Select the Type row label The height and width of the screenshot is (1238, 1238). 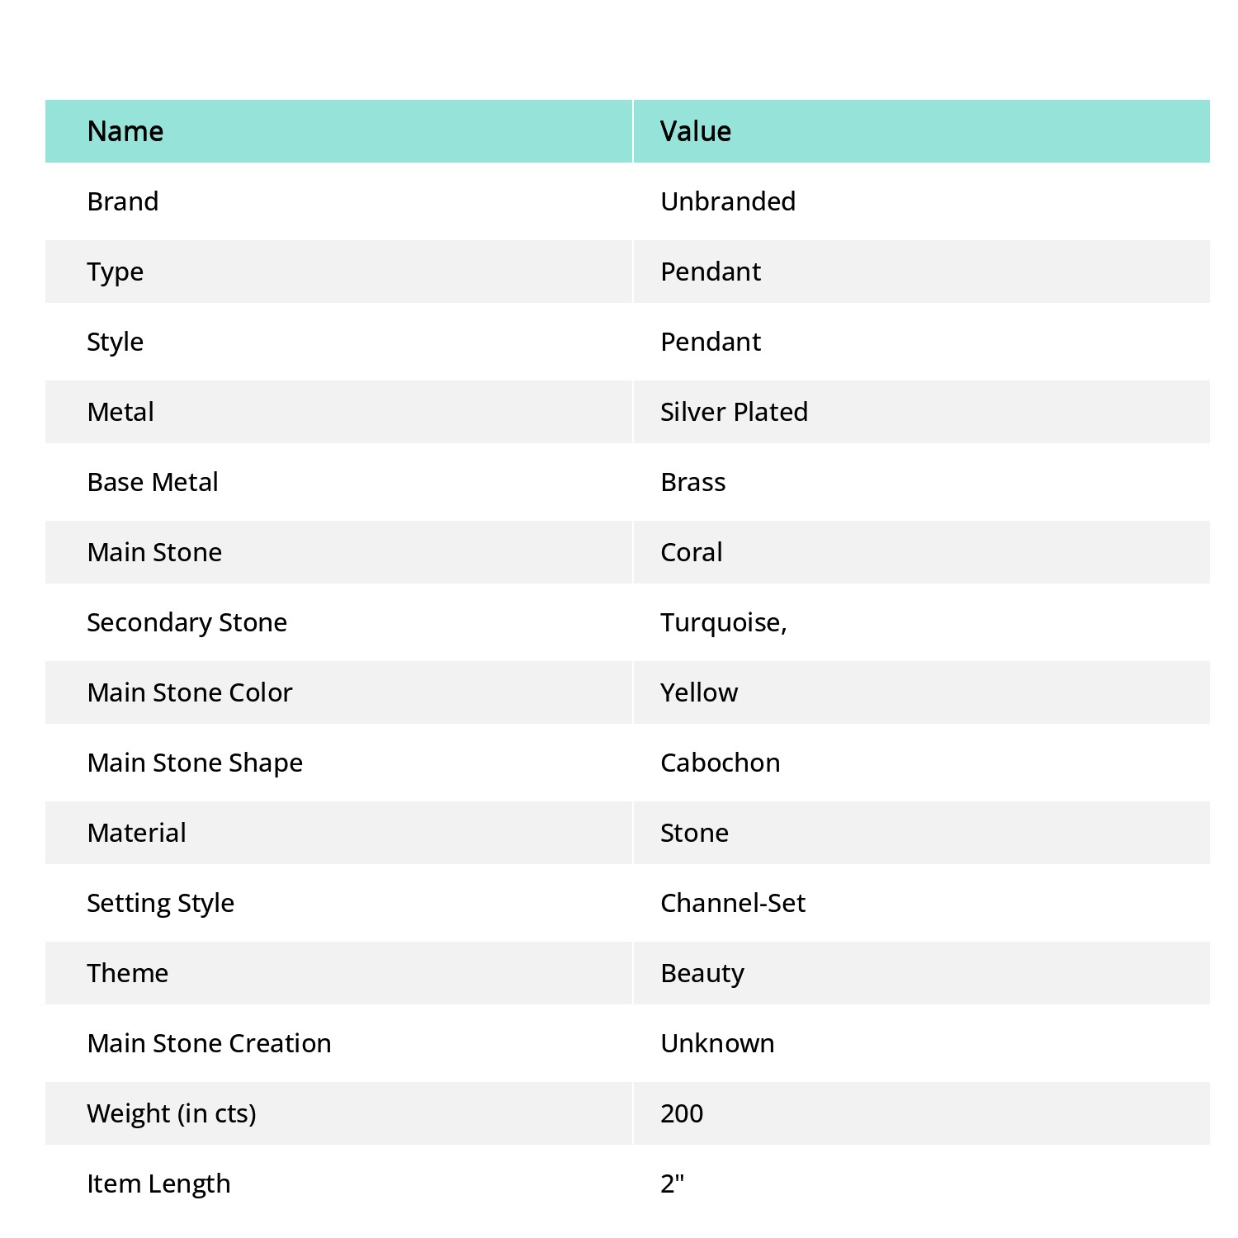click(x=116, y=272)
